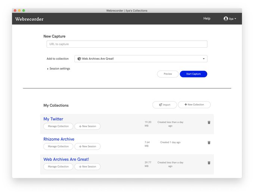
Task: Focus the URL to capture field
Action: tap(127, 44)
